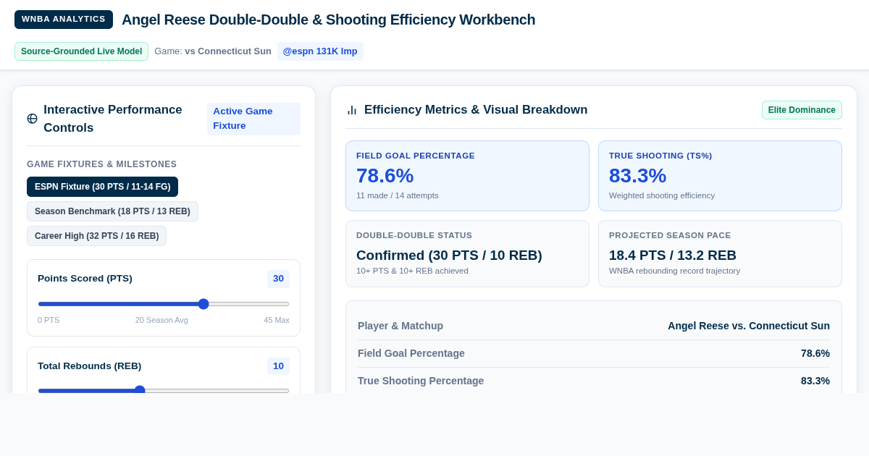Click the Points Scored value badge 30
Viewport: 869px width, 456px height.
click(x=278, y=279)
